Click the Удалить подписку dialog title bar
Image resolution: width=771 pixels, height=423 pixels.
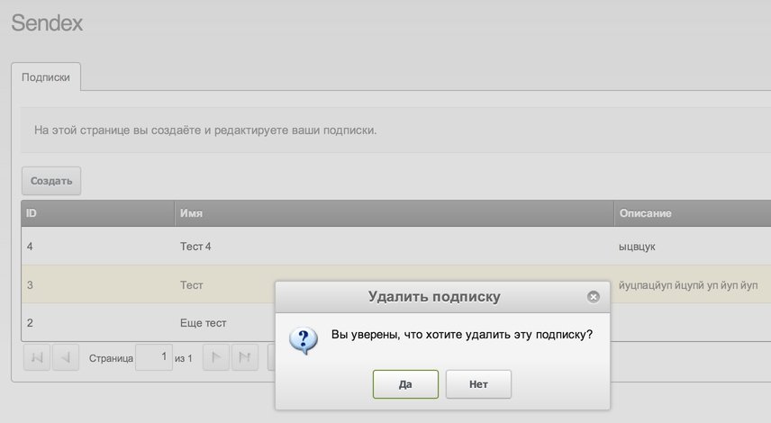tap(434, 297)
